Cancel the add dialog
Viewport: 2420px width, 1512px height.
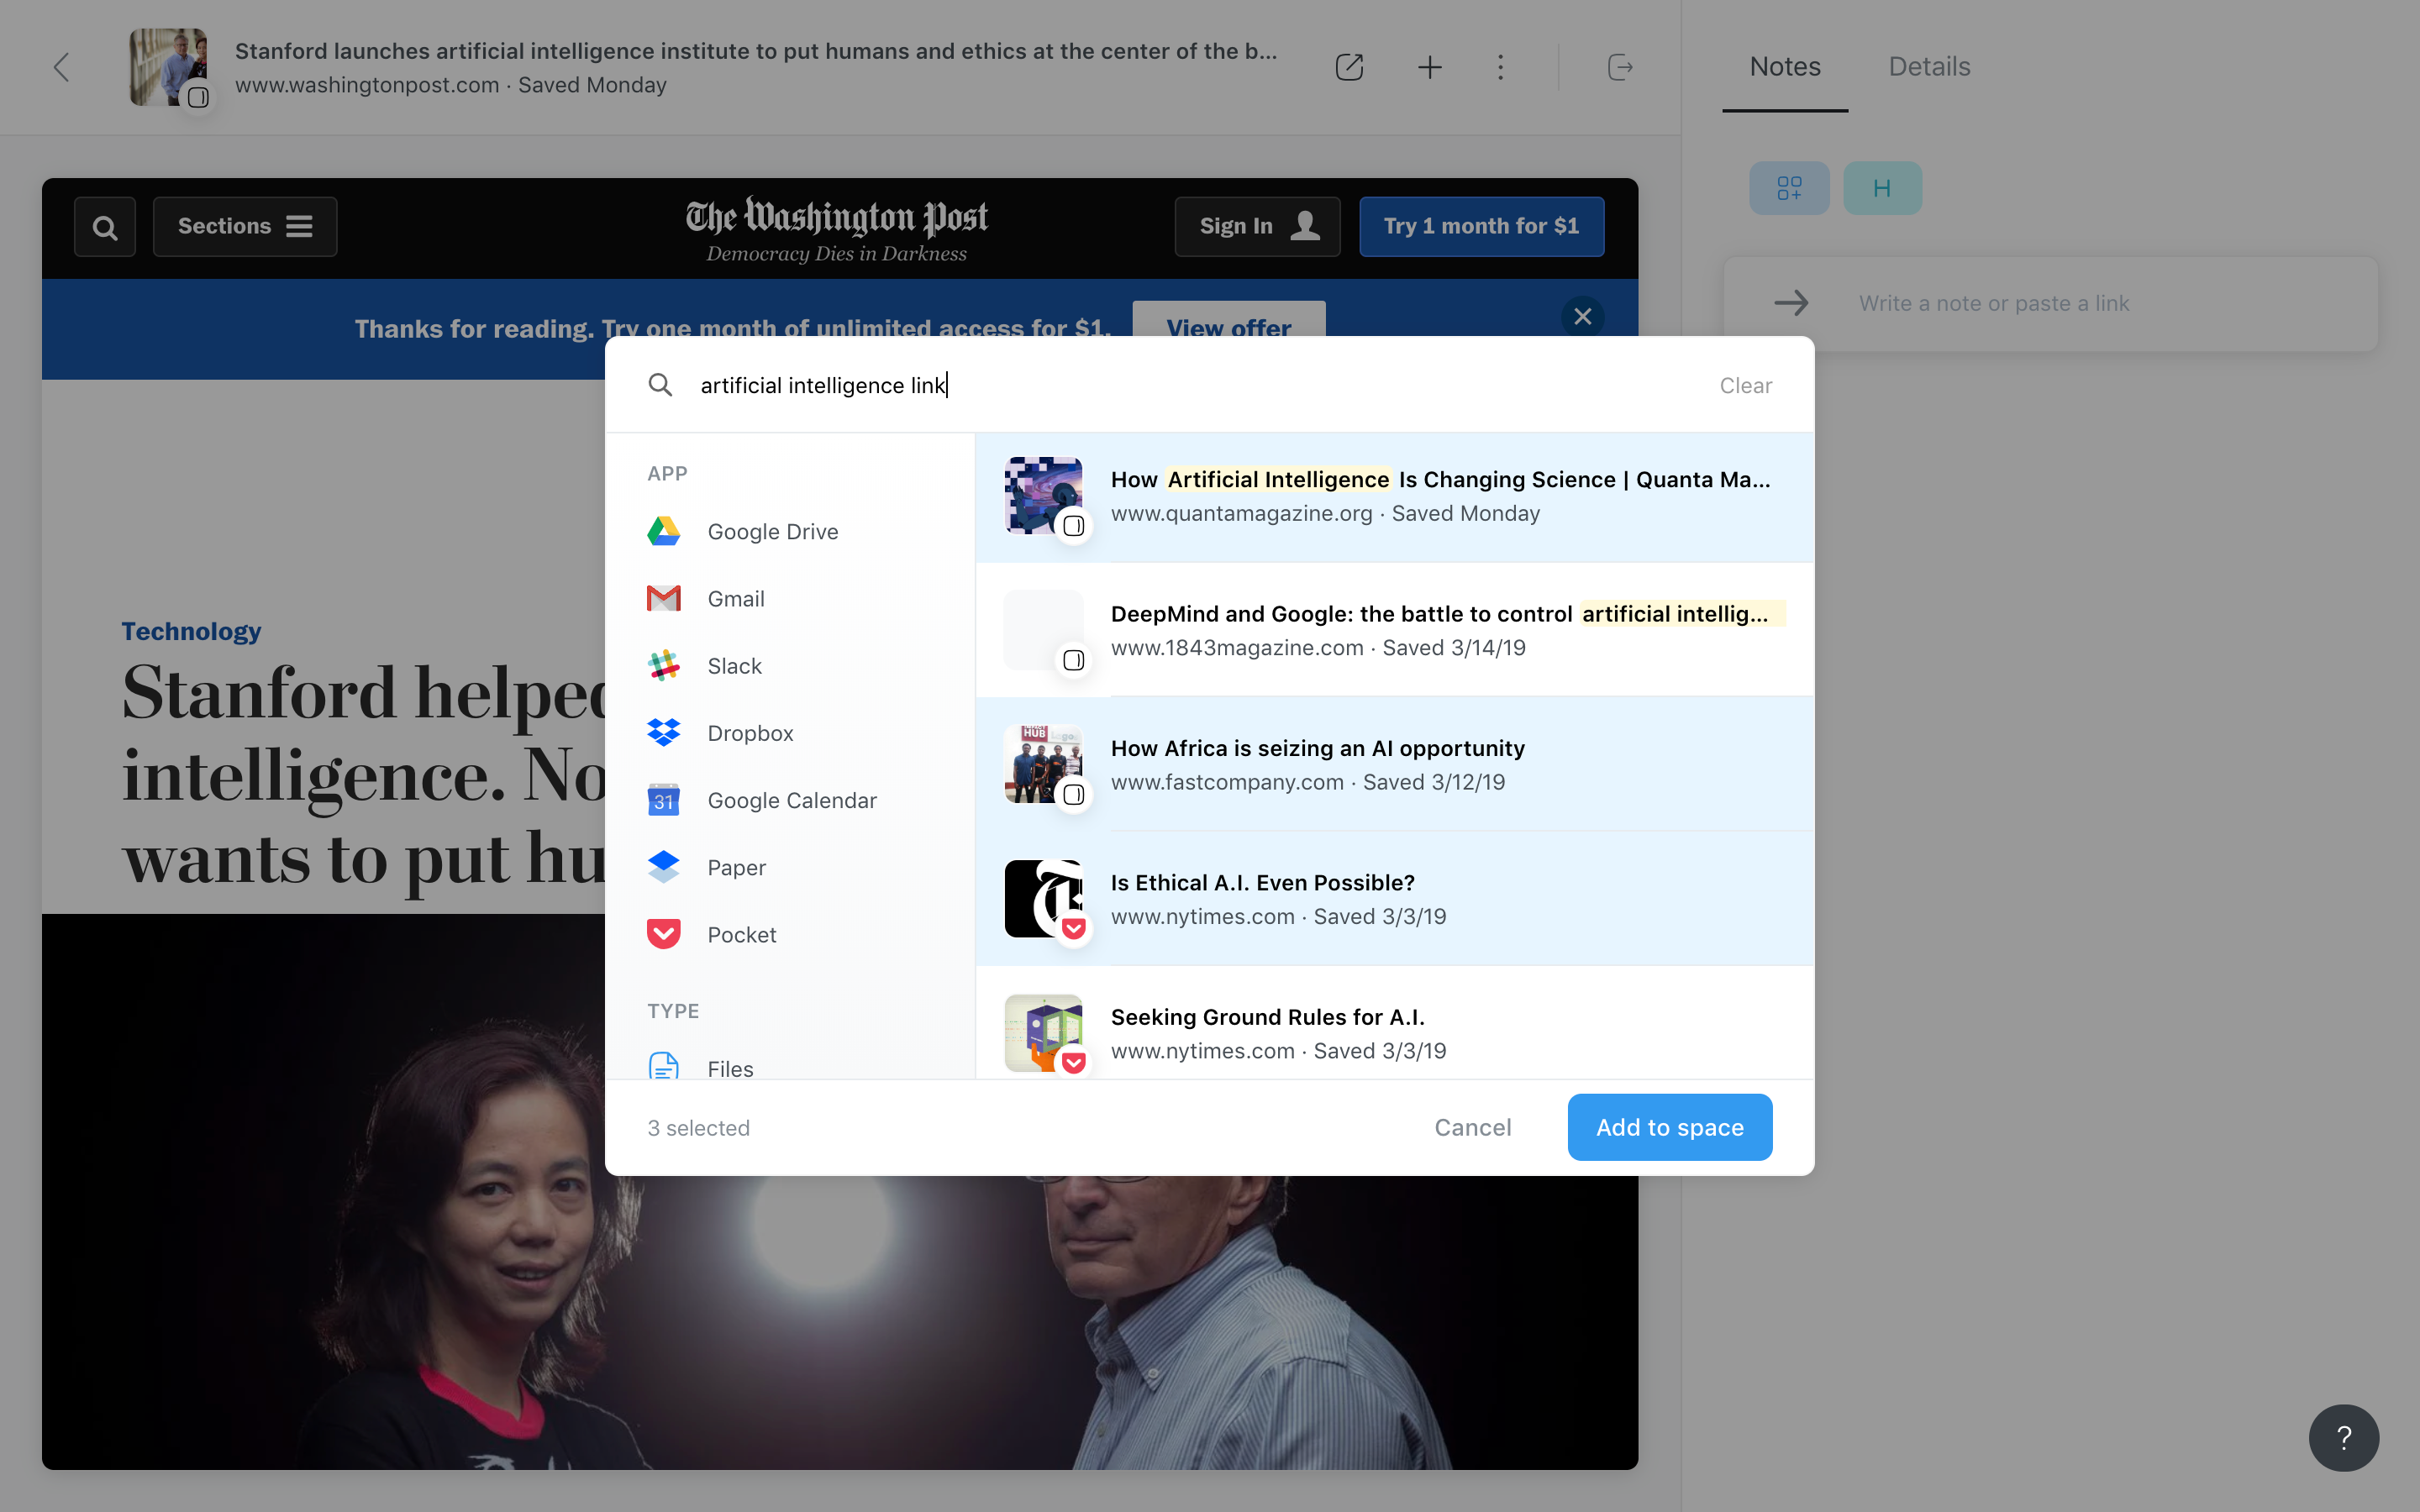(1472, 1127)
